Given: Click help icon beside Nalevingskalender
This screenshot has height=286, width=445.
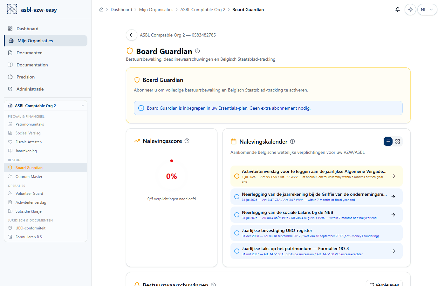Looking at the screenshot, I should tap(292, 141).
